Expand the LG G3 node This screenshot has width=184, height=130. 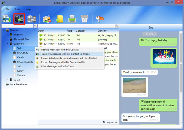[x=7, y=80]
